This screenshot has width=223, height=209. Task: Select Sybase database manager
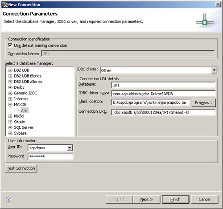[20, 133]
